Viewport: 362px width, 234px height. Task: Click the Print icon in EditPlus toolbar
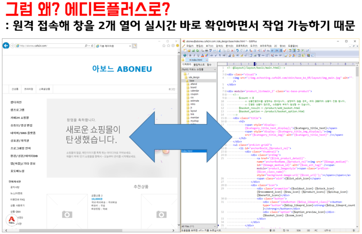tap(206, 50)
